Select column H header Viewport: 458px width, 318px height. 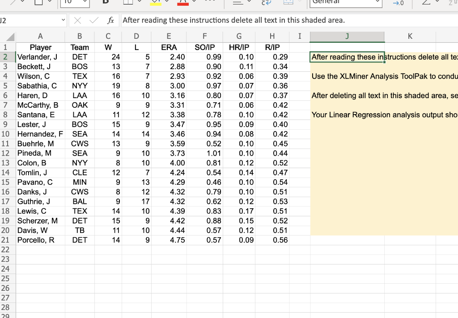[272, 37]
